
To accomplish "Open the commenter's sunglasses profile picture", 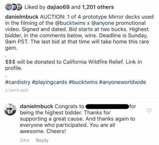I will tap(10, 109).
